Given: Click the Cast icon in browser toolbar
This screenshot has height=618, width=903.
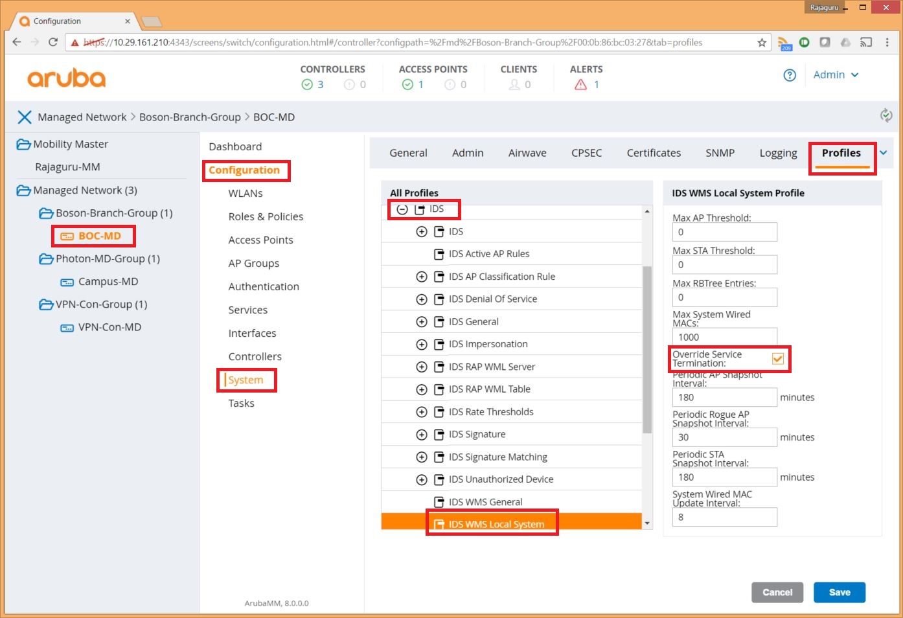Looking at the screenshot, I should coord(866,43).
